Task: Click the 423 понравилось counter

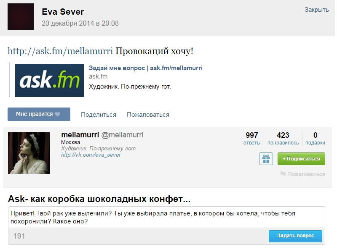Action: click(x=283, y=139)
